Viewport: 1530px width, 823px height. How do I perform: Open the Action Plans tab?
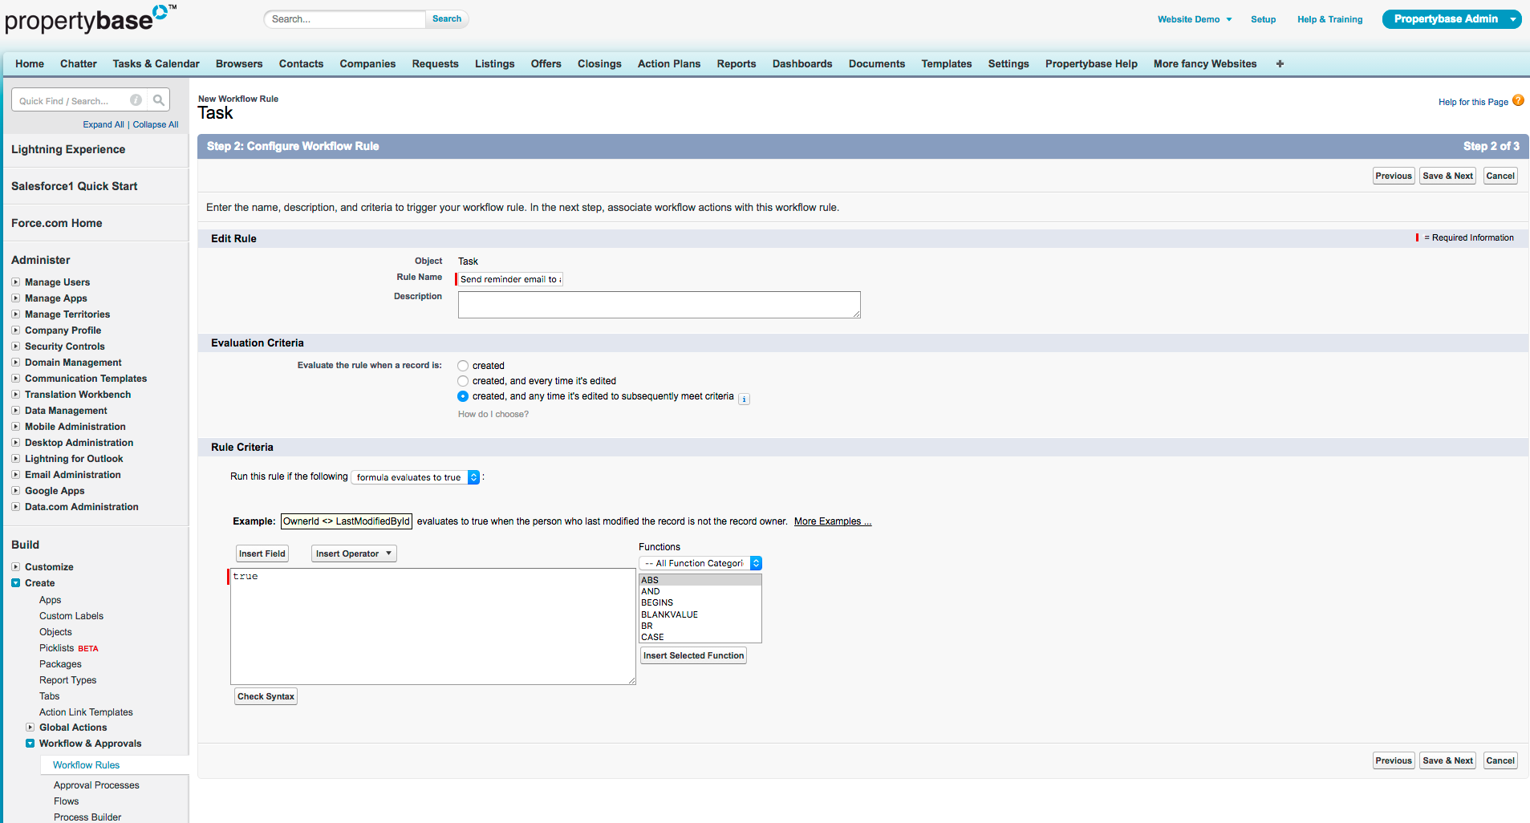pos(669,64)
